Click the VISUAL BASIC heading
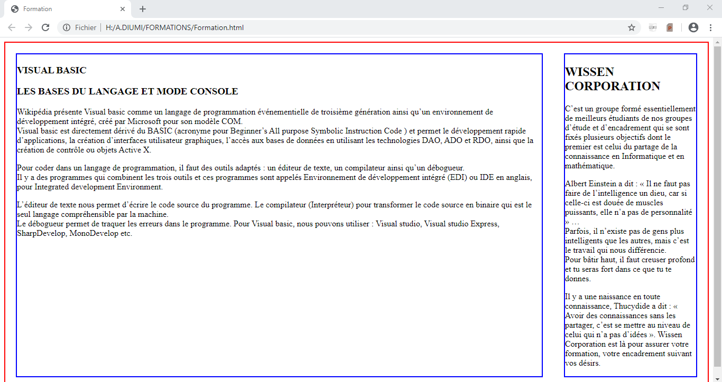This screenshot has width=722, height=382. click(x=52, y=70)
